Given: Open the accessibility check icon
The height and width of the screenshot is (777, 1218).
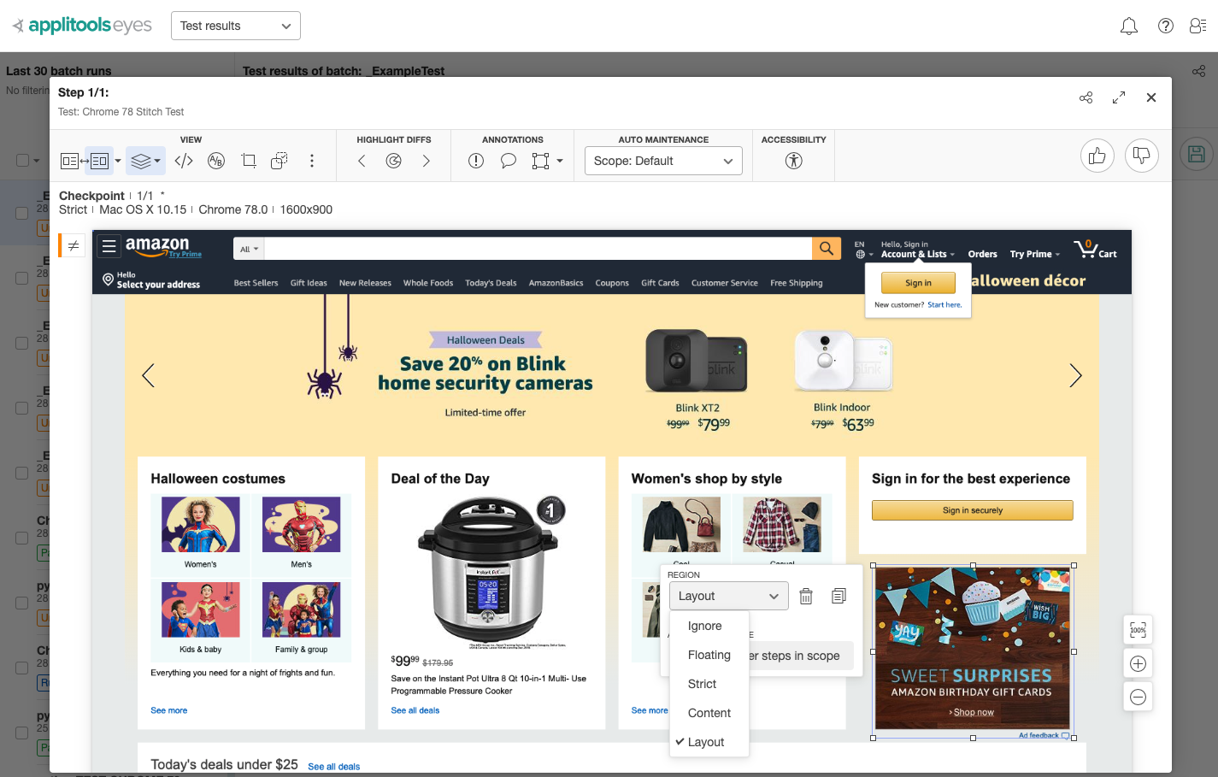Looking at the screenshot, I should point(794,161).
